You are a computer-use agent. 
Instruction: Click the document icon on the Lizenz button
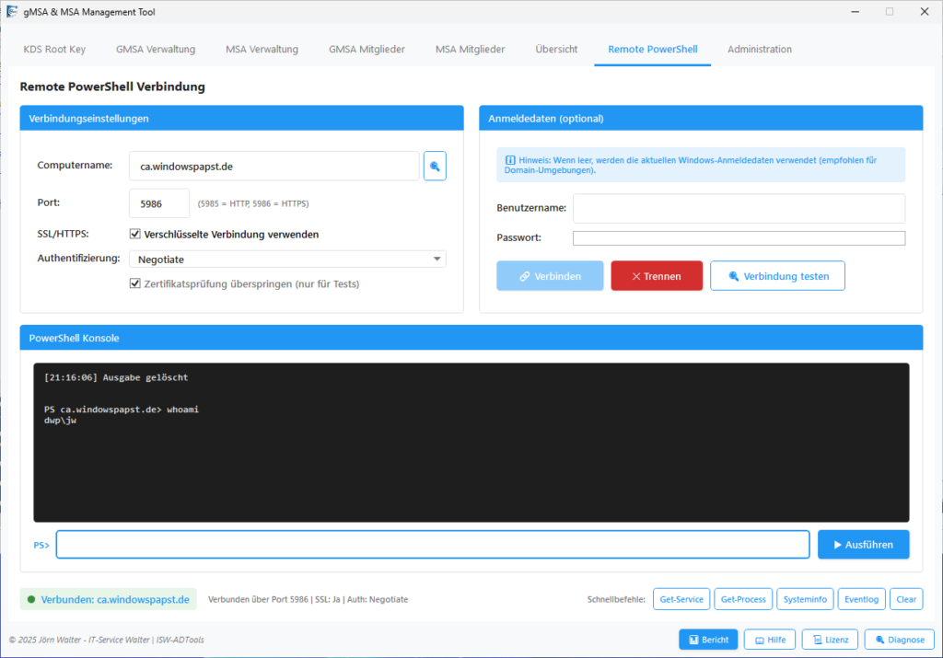[817, 639]
